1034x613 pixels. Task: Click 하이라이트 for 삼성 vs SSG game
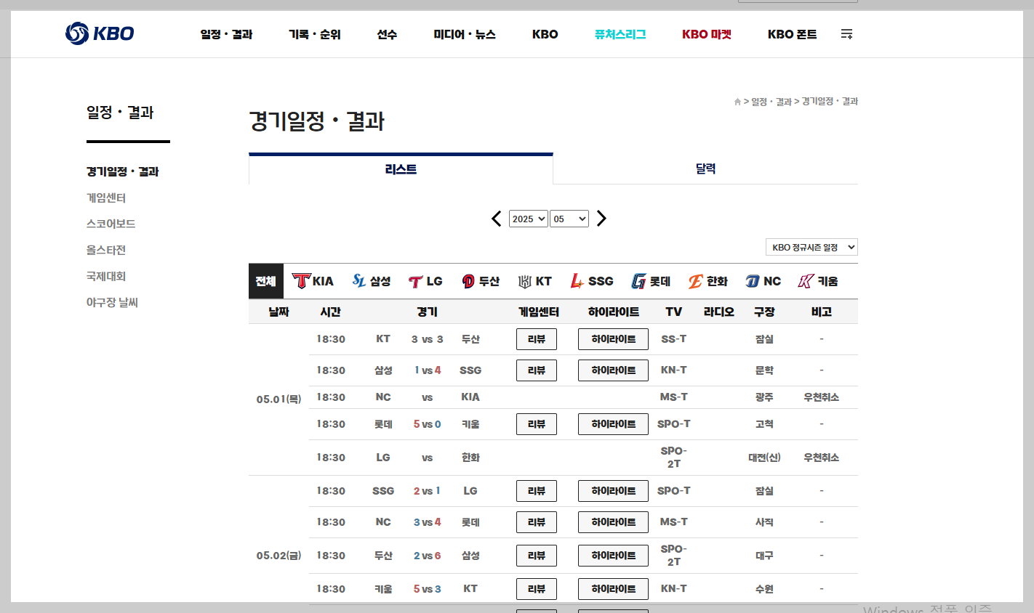[613, 370]
